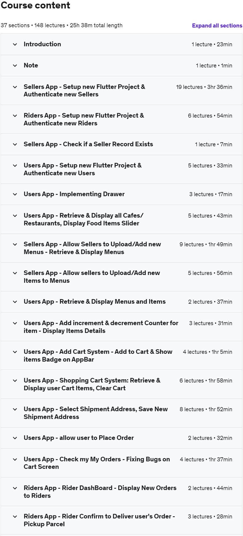Expand Retrieve & Display all Cafes/Restaurants section
243x536 pixels.
(x=83, y=219)
